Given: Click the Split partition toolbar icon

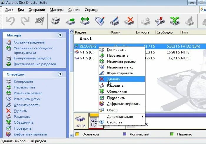Looking at the screenshot, I should (x=160, y=21).
